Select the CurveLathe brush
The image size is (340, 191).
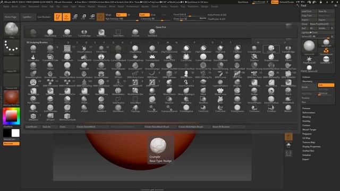coord(33,58)
